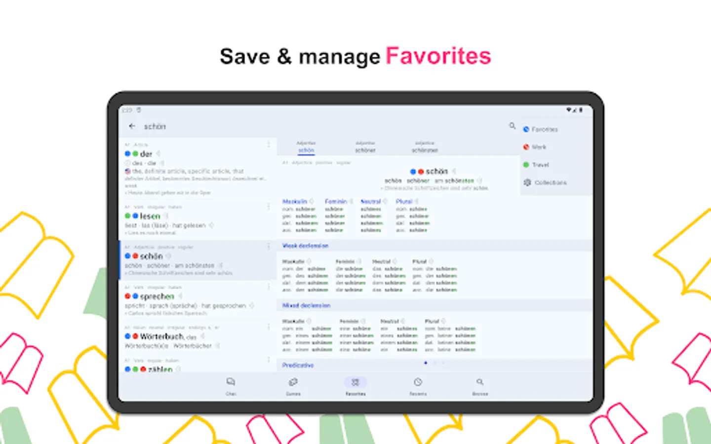Play pronunciation audio for schön headword
Screen dimensions: 711x444
point(455,171)
